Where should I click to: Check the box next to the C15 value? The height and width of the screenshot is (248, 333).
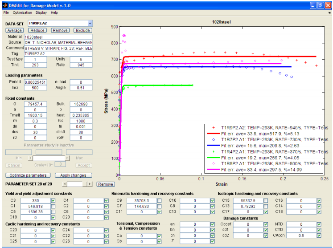tap(265, 200)
